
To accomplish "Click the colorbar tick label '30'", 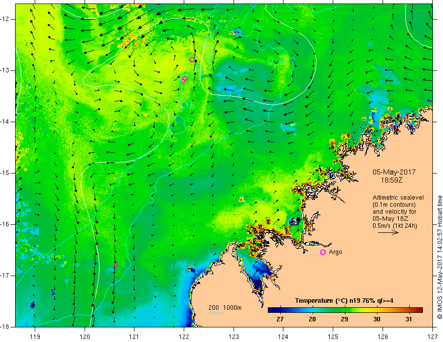I will click(x=377, y=319).
